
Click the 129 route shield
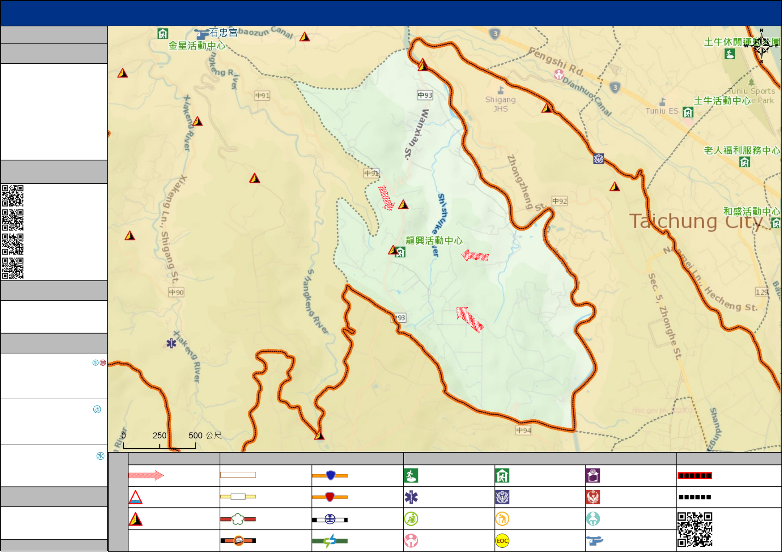tap(762, 292)
